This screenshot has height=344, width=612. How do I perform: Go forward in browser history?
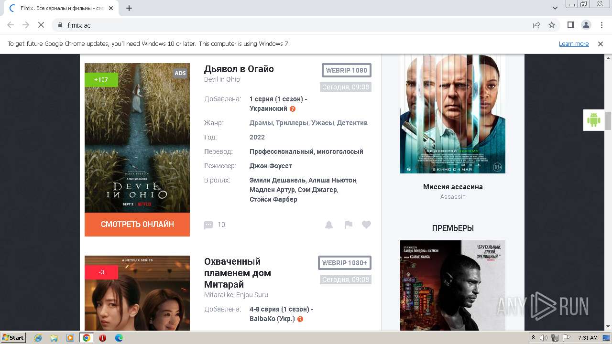click(26, 25)
